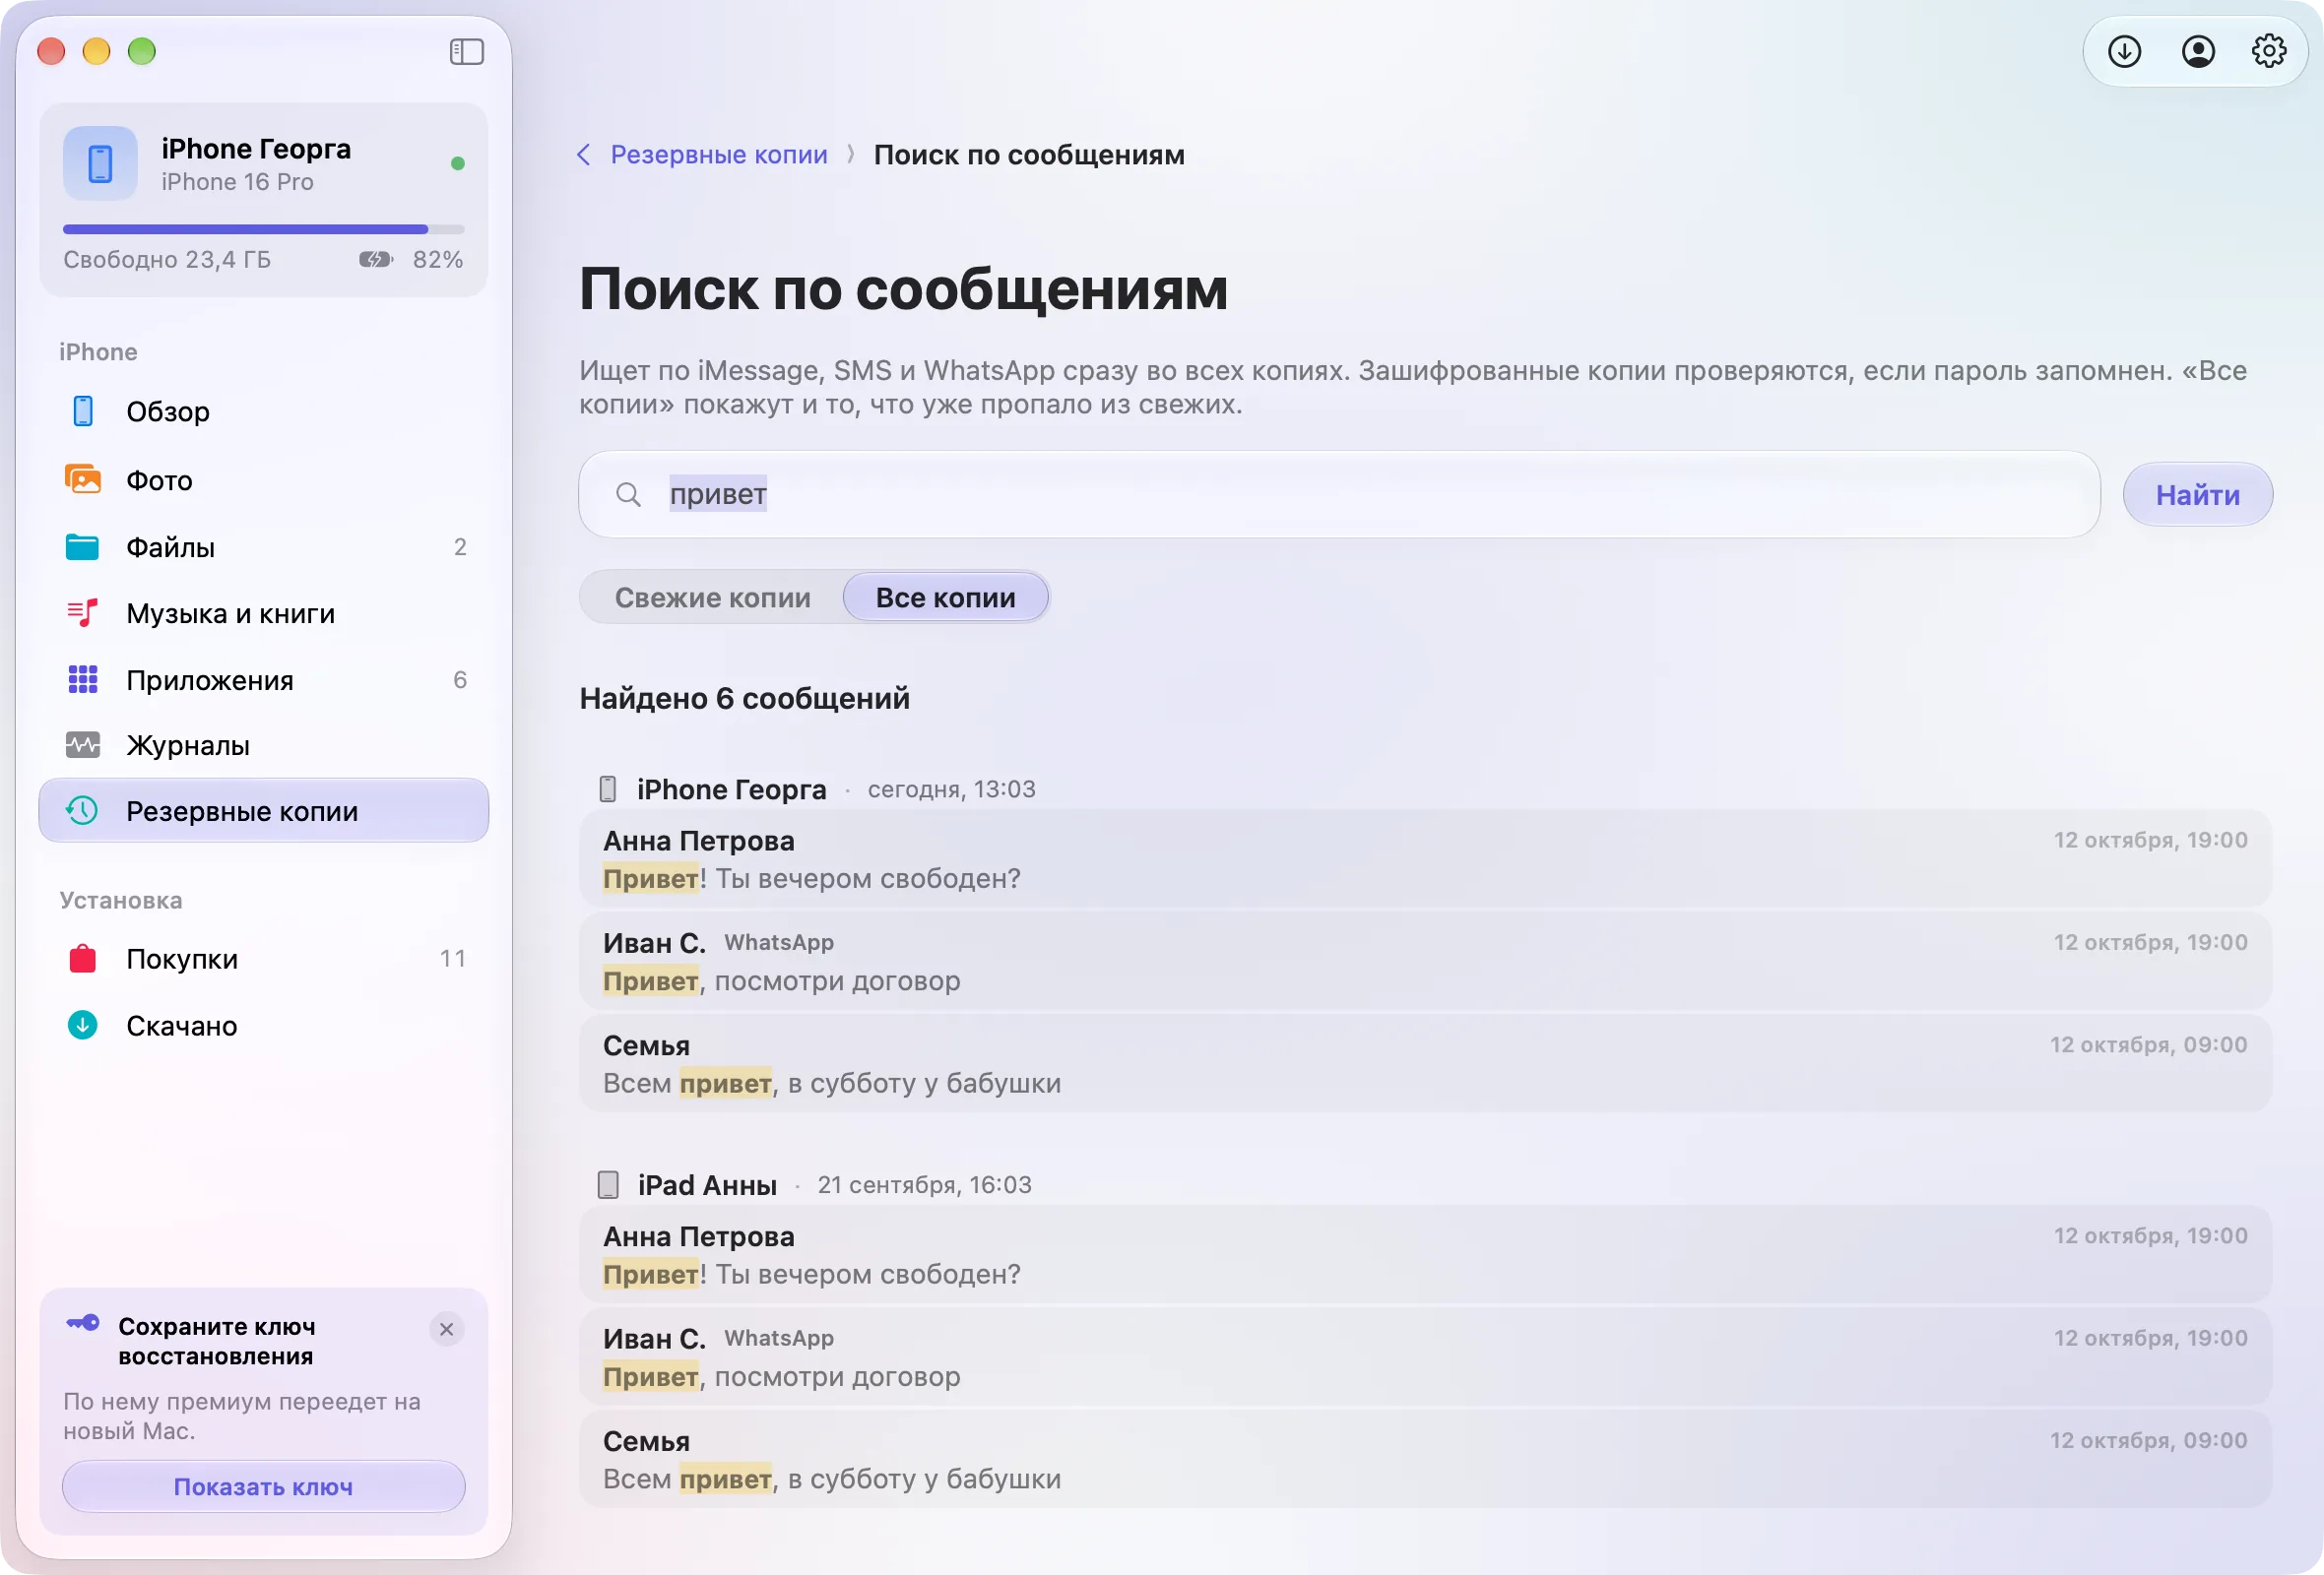
Task: Click the Приложения grid icon
Action: point(83,679)
